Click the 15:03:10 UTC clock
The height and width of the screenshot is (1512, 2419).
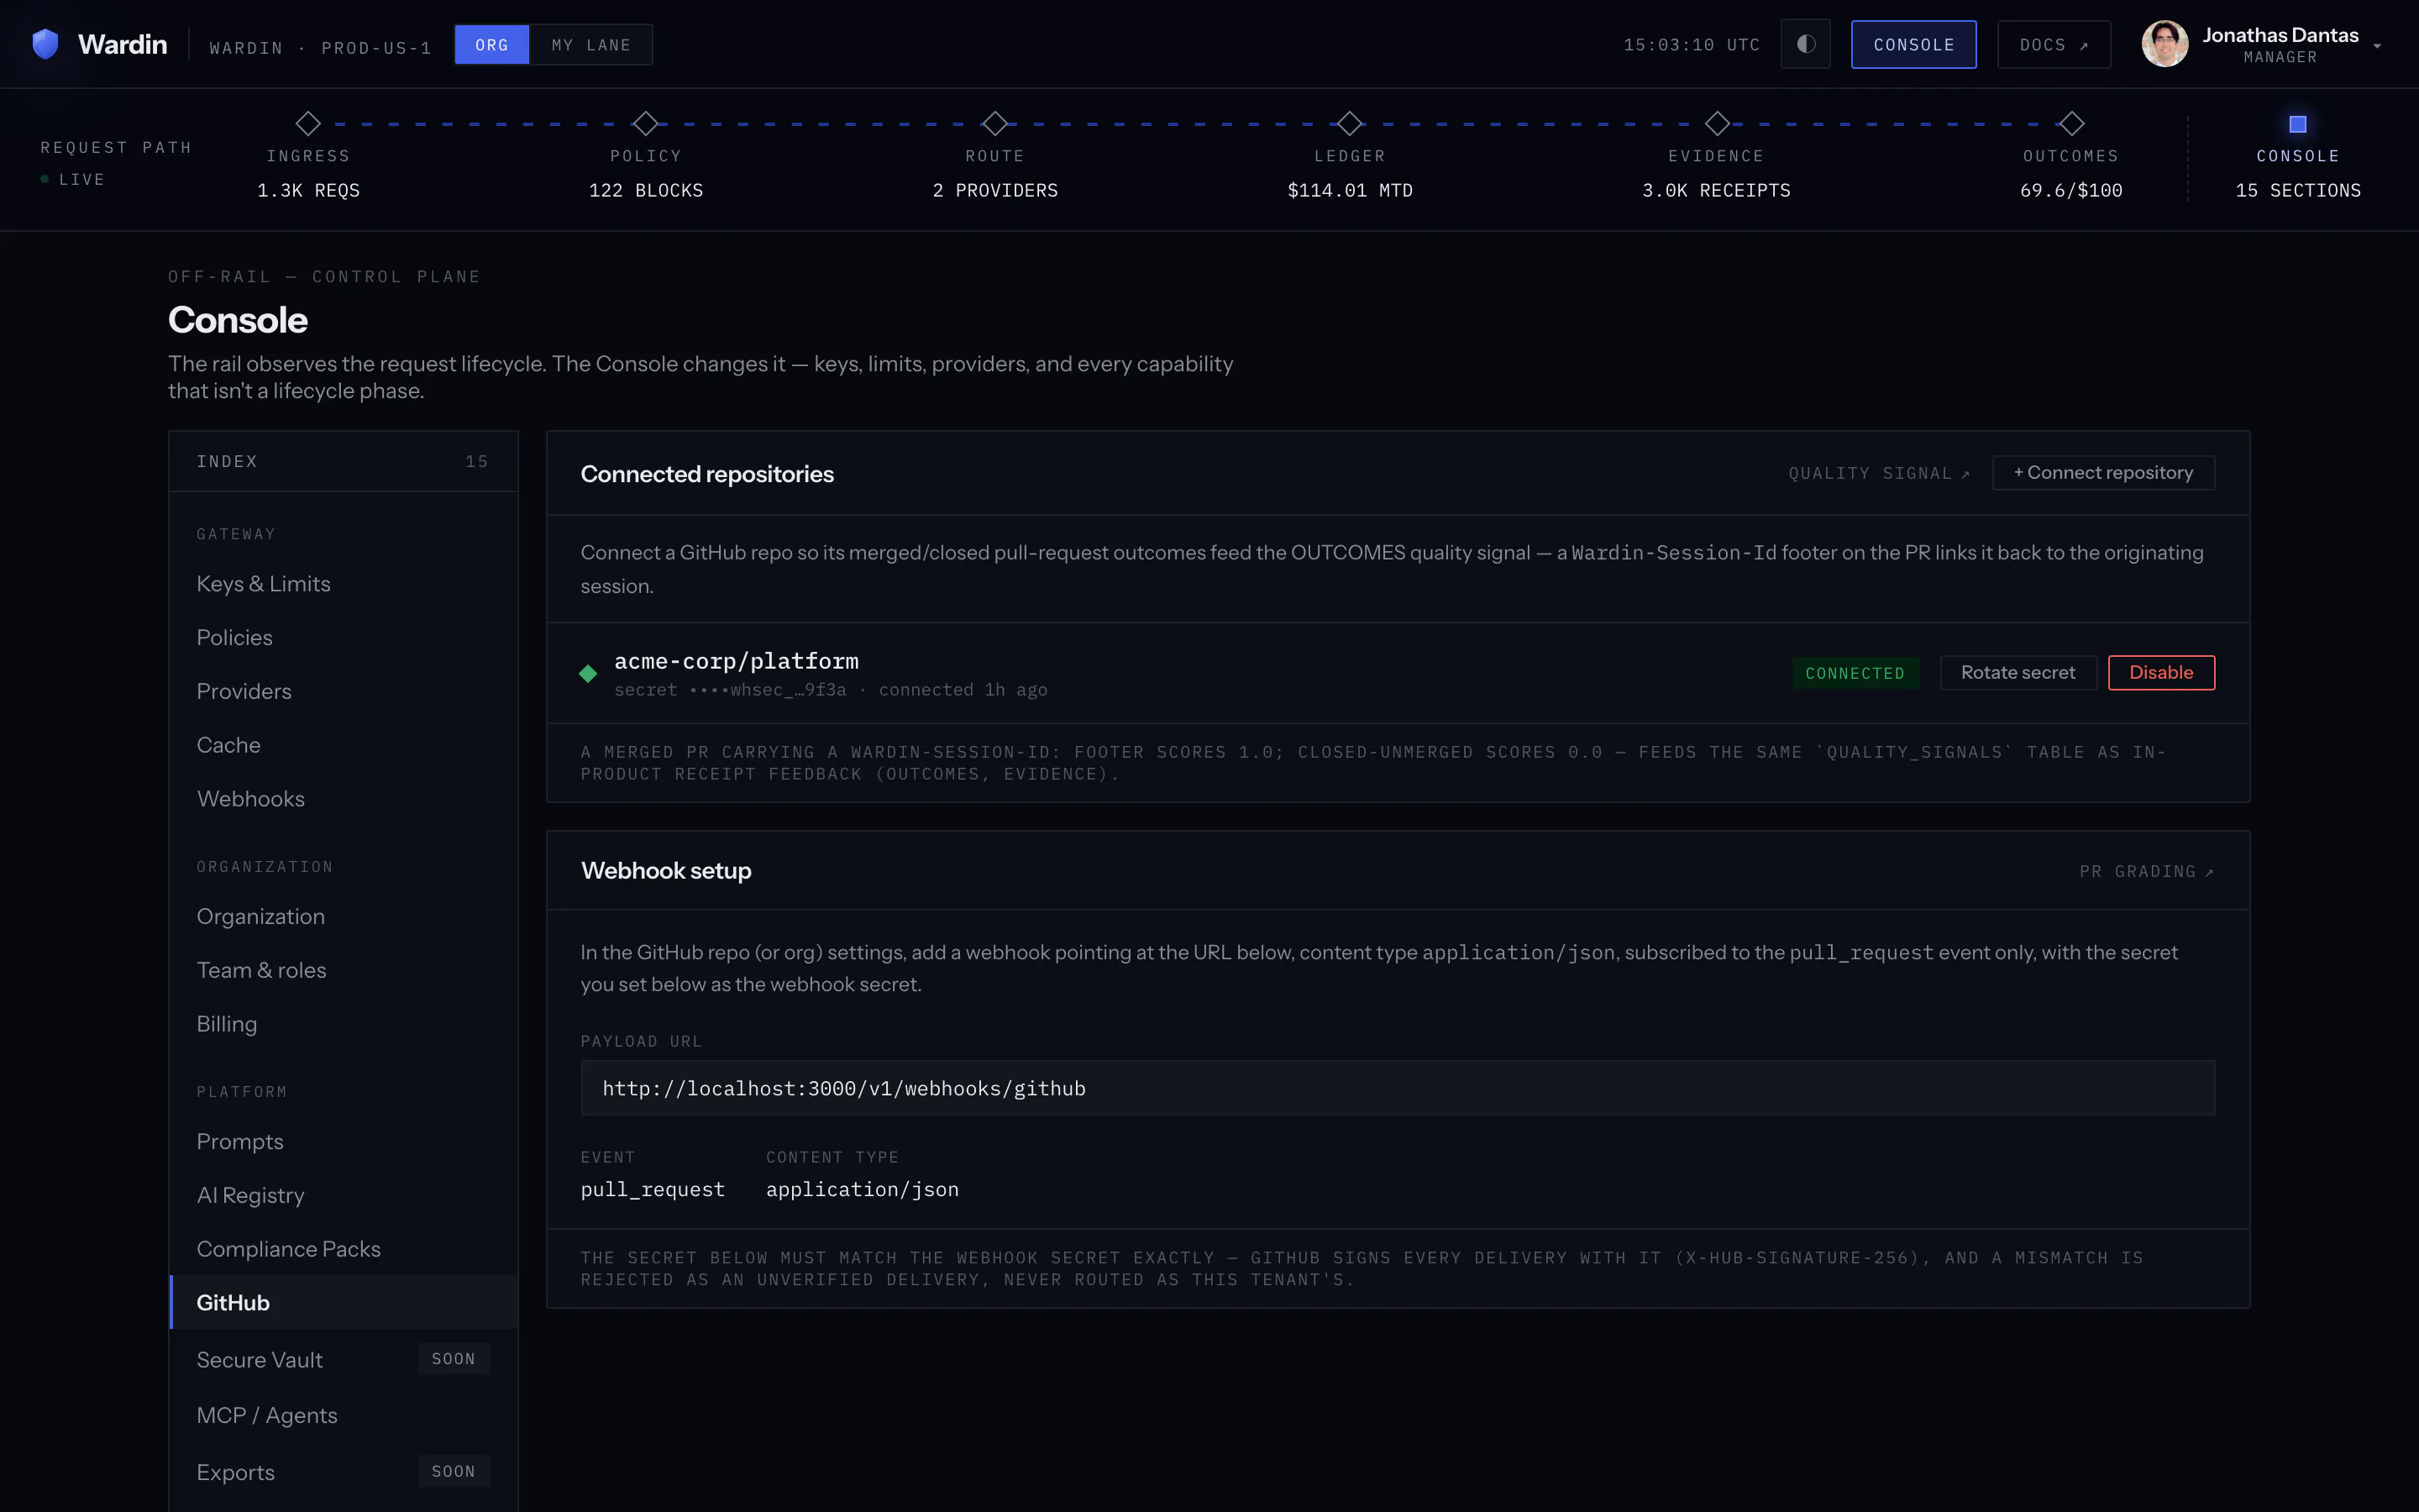point(1692,45)
